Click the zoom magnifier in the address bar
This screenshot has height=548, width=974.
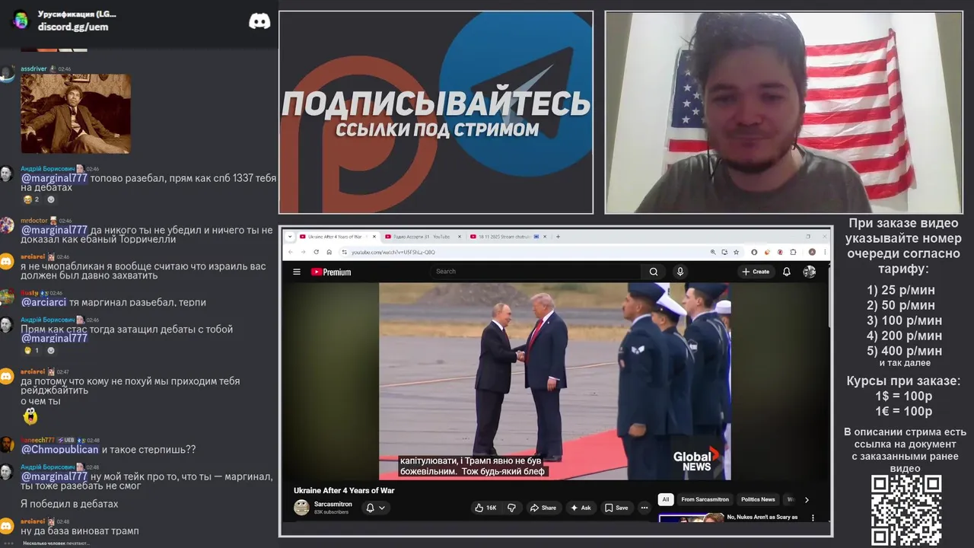click(713, 252)
